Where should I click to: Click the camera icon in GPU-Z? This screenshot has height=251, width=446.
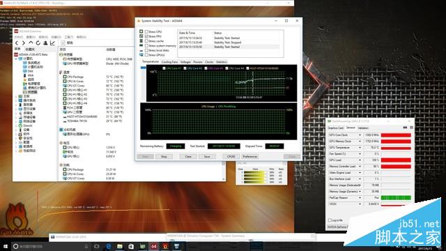point(405,128)
